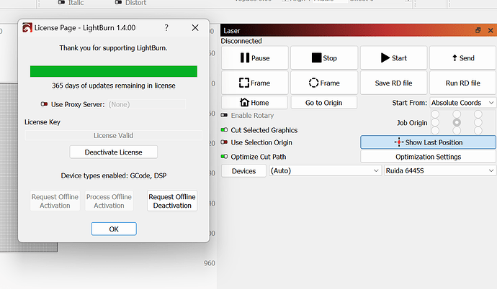This screenshot has width=497, height=289.
Task: Start the laser job
Action: tap(394, 58)
